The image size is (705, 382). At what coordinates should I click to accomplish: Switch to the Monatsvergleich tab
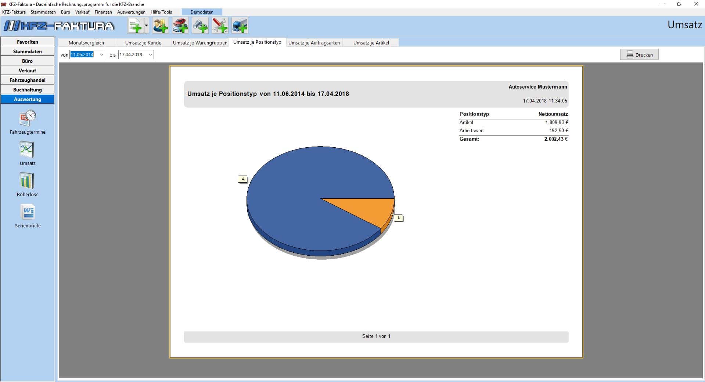coord(86,43)
